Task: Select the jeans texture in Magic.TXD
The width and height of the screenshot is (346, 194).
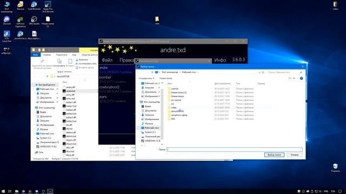Action: click(x=117, y=99)
